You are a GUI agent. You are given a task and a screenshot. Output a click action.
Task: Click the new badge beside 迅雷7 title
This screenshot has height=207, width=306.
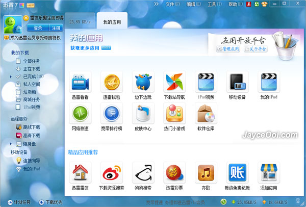pos(31,5)
